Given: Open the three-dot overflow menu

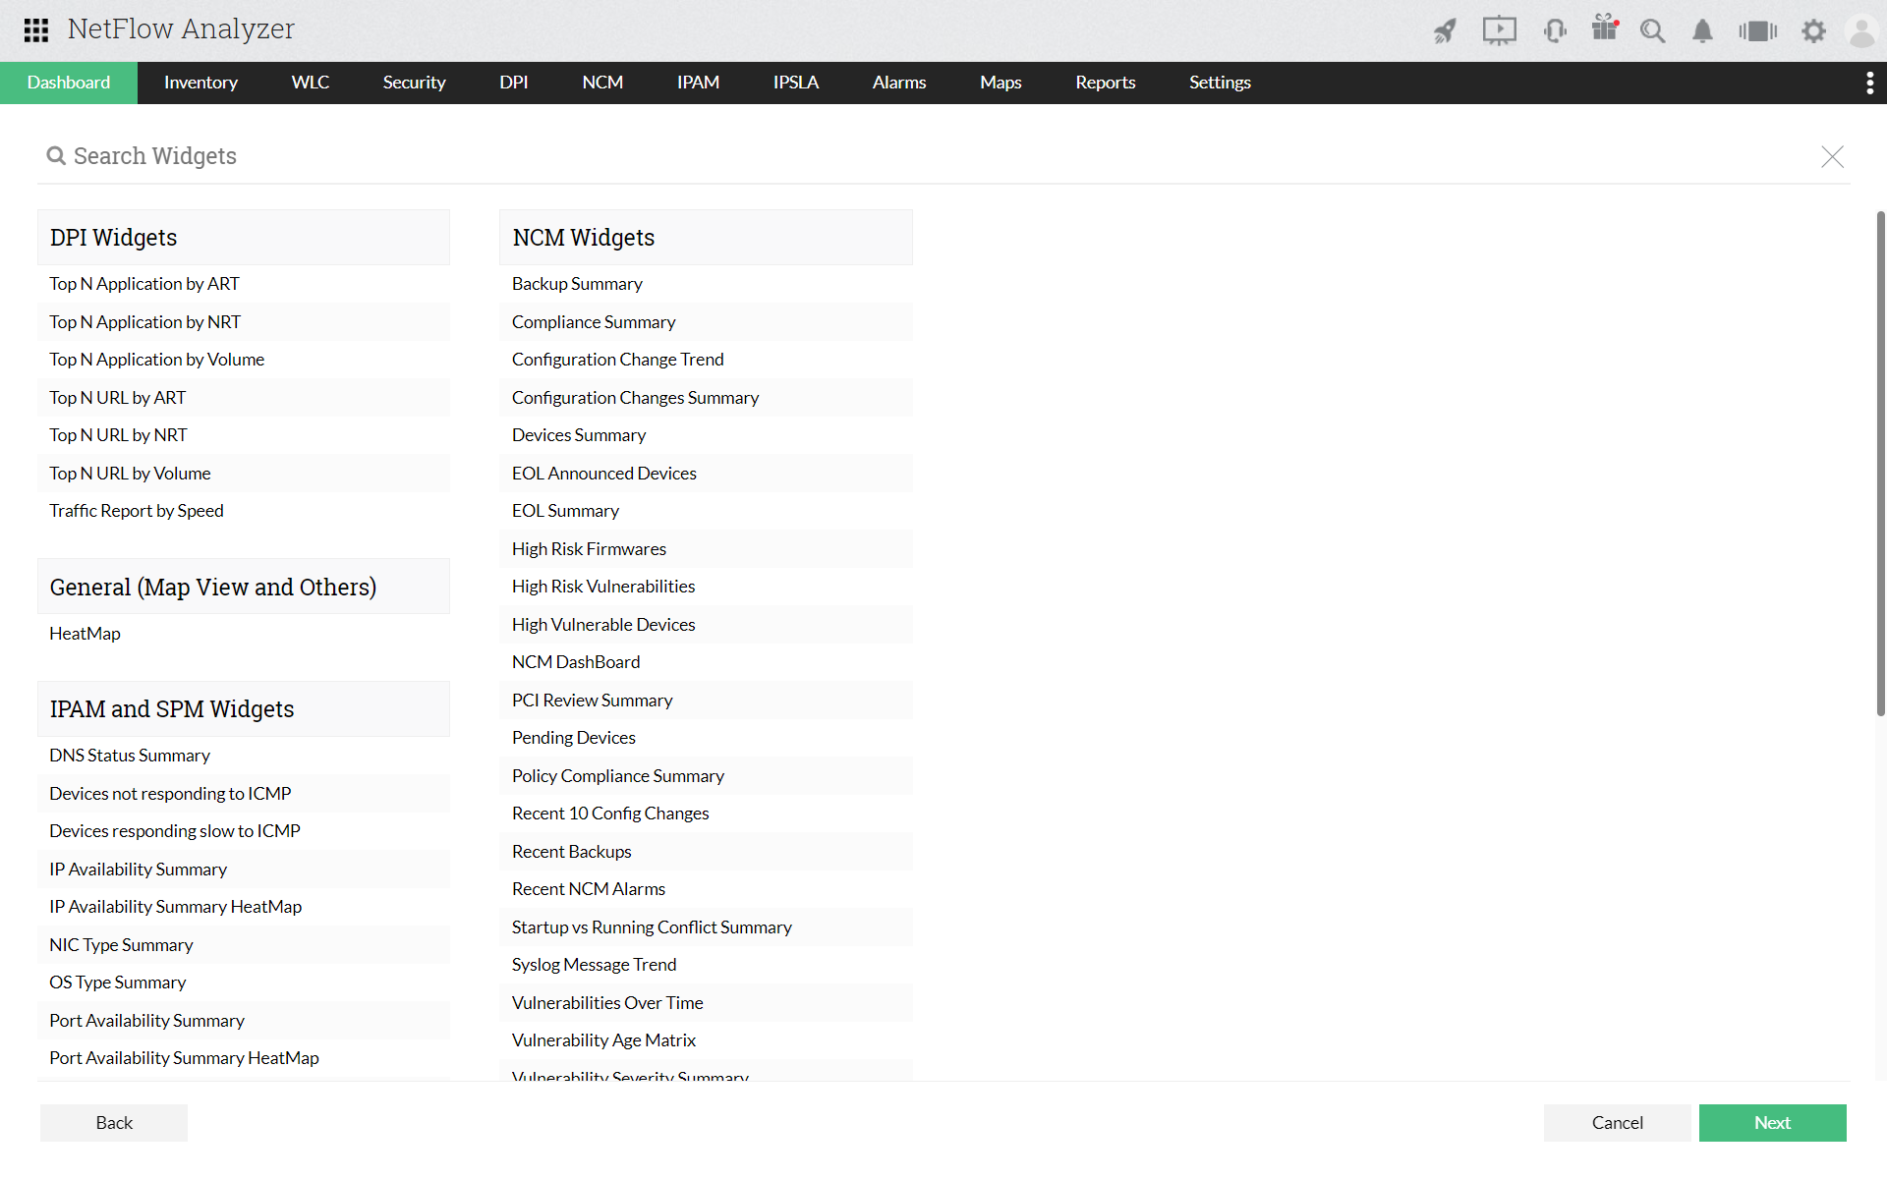Looking at the screenshot, I should tap(1869, 84).
